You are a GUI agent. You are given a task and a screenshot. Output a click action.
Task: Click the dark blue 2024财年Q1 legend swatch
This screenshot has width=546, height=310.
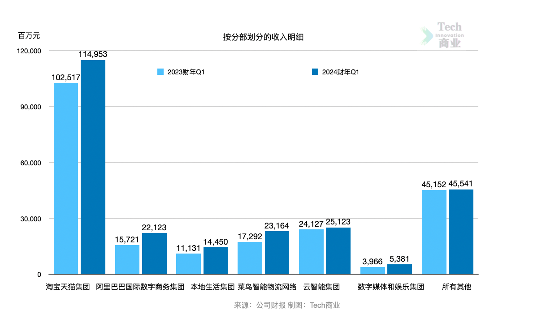[315, 72]
